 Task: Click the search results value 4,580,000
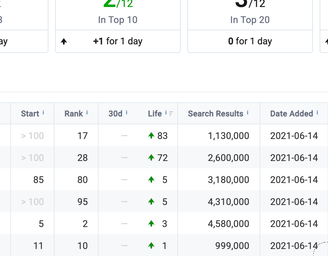coord(228,224)
